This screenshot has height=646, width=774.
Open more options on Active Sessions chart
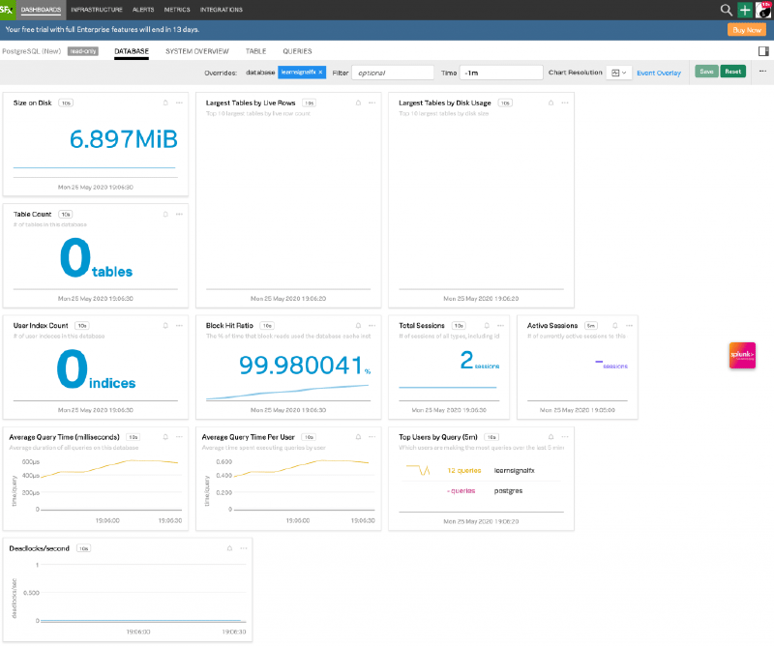tap(629, 326)
